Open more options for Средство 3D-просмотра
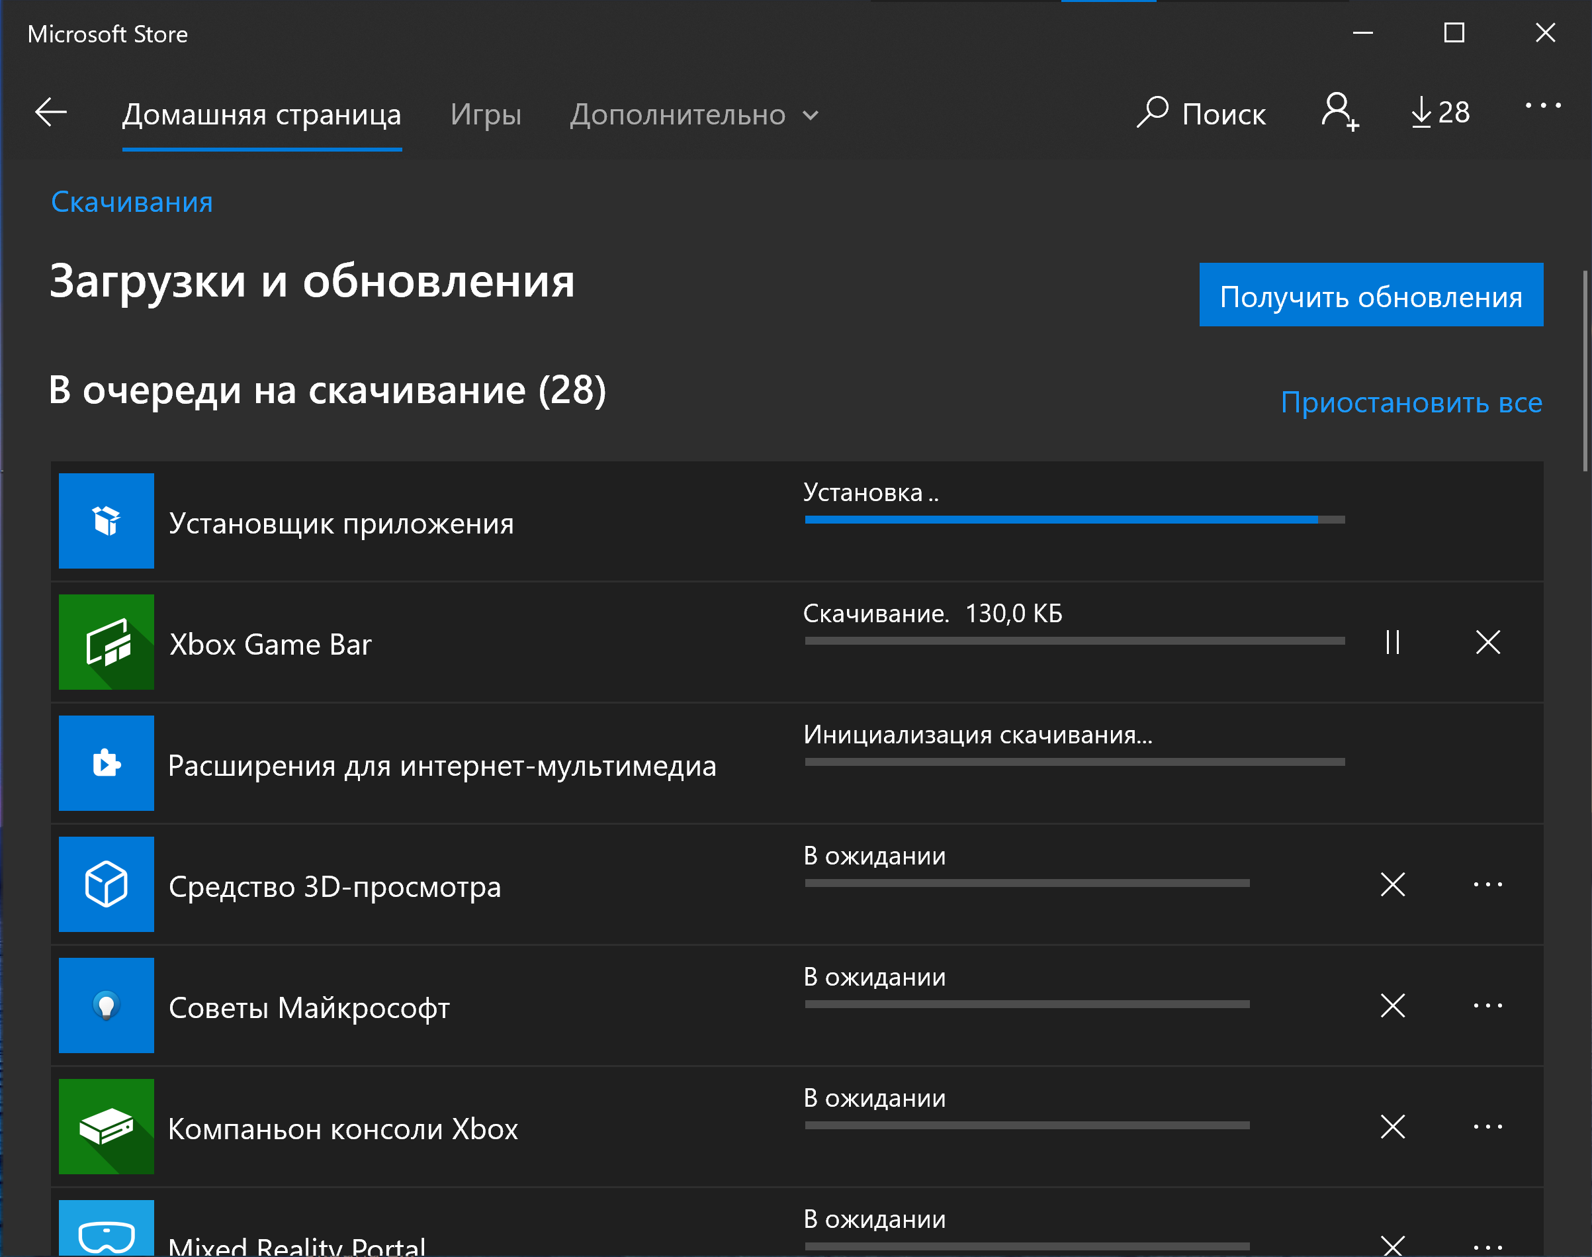This screenshot has height=1257, width=1592. pos(1488,884)
